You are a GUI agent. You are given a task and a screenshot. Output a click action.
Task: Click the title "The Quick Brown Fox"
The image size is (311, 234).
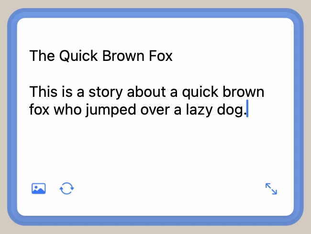click(100, 56)
